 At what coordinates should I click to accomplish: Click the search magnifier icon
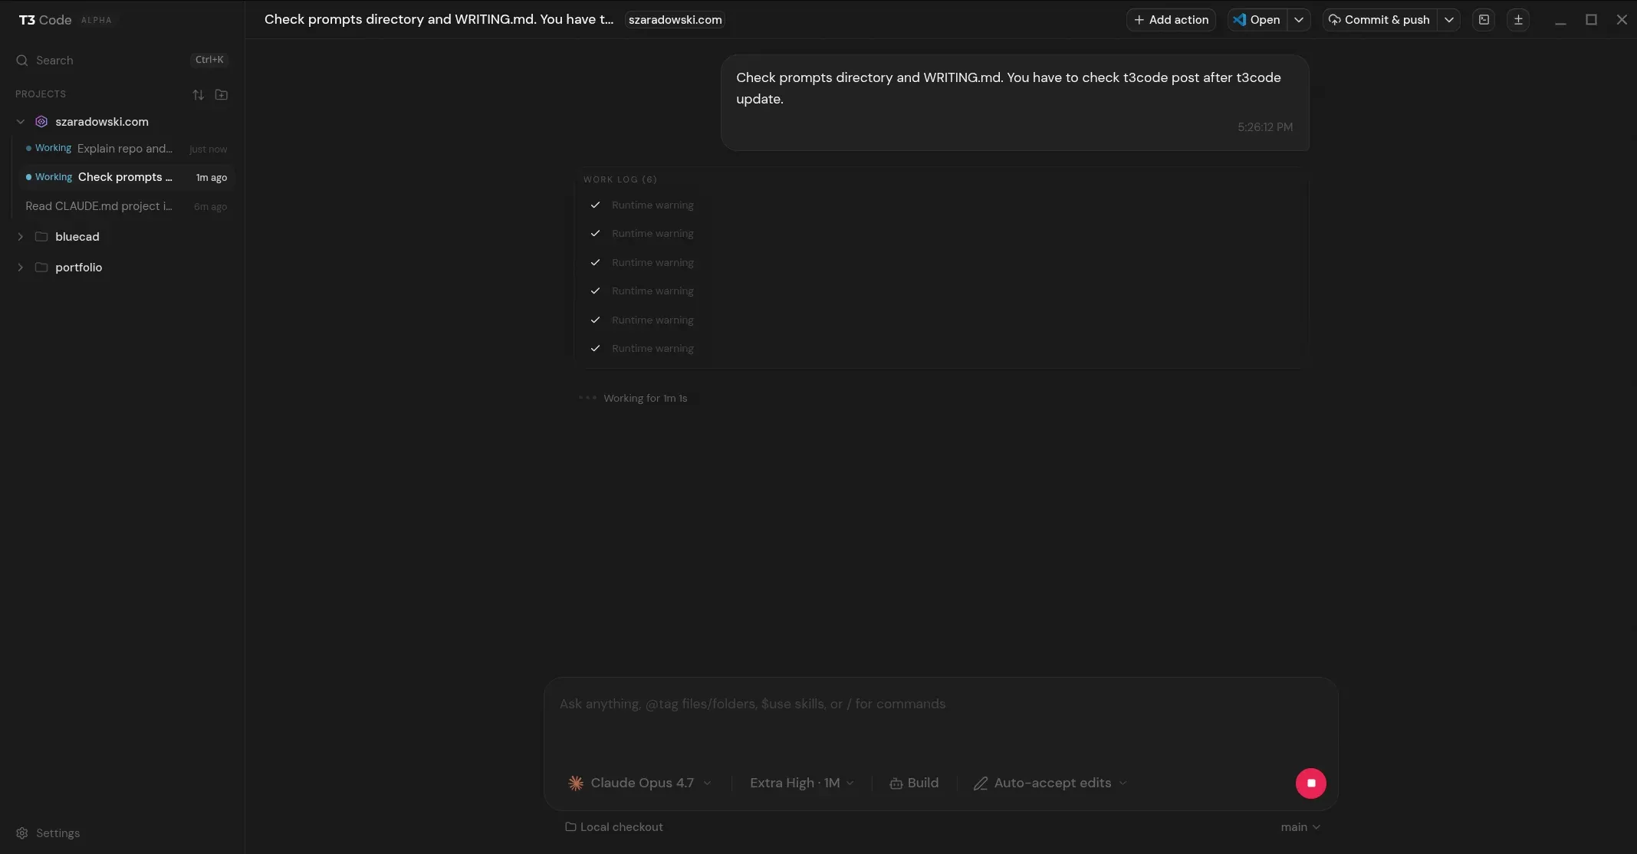coord(21,61)
